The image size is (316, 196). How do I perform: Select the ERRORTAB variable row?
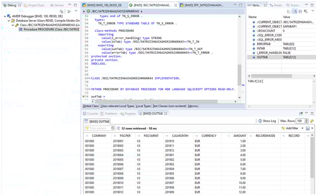[x=281, y=44]
